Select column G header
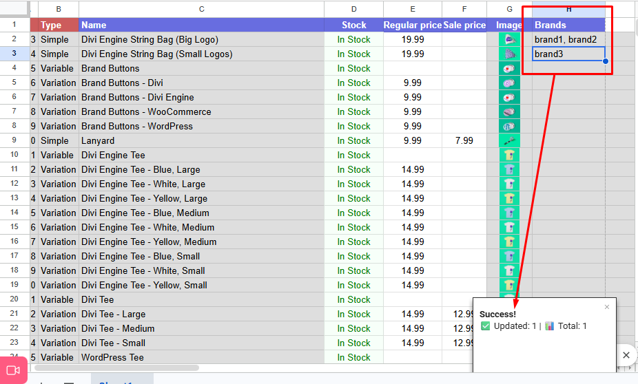 coord(509,9)
